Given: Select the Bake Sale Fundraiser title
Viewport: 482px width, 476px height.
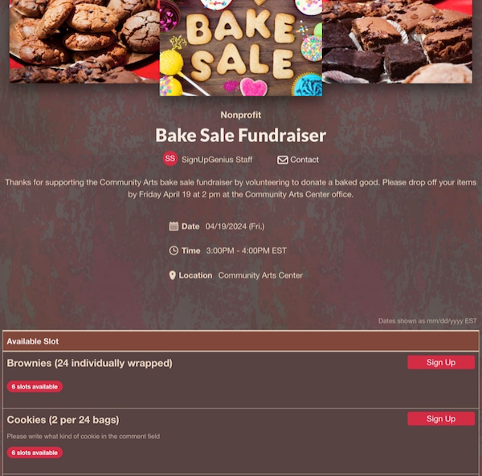Looking at the screenshot, I should point(241,136).
